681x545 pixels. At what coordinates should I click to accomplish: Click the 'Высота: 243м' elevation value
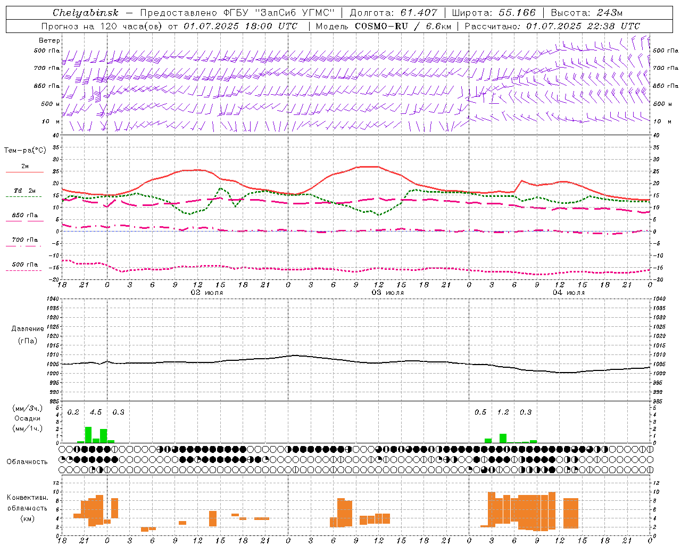[x=587, y=13]
